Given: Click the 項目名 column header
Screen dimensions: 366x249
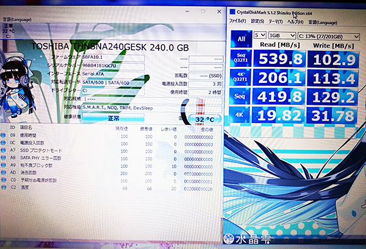Looking at the screenshot, I should [x=26, y=128].
